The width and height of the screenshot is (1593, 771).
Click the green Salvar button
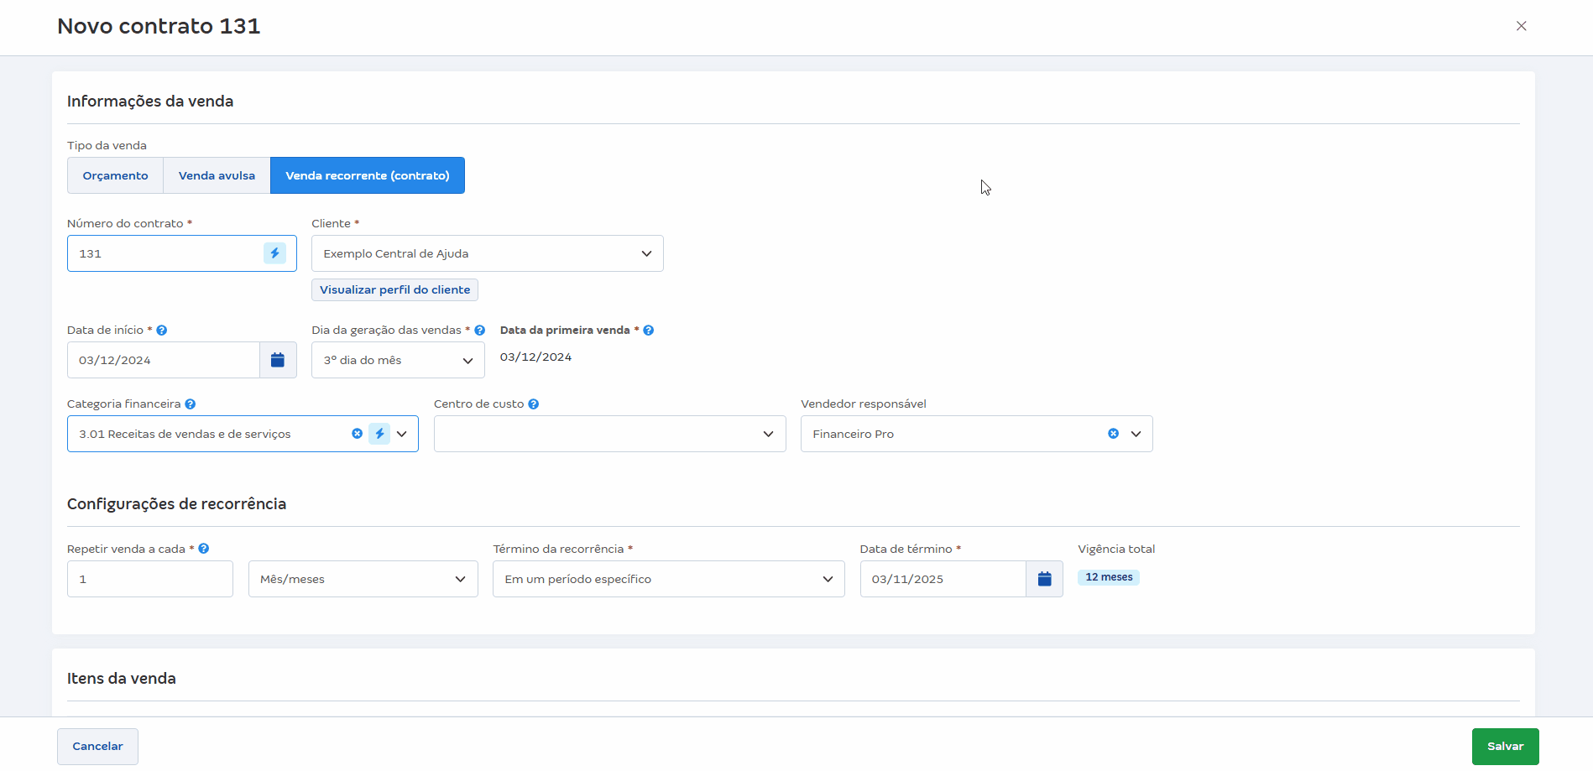(x=1506, y=747)
